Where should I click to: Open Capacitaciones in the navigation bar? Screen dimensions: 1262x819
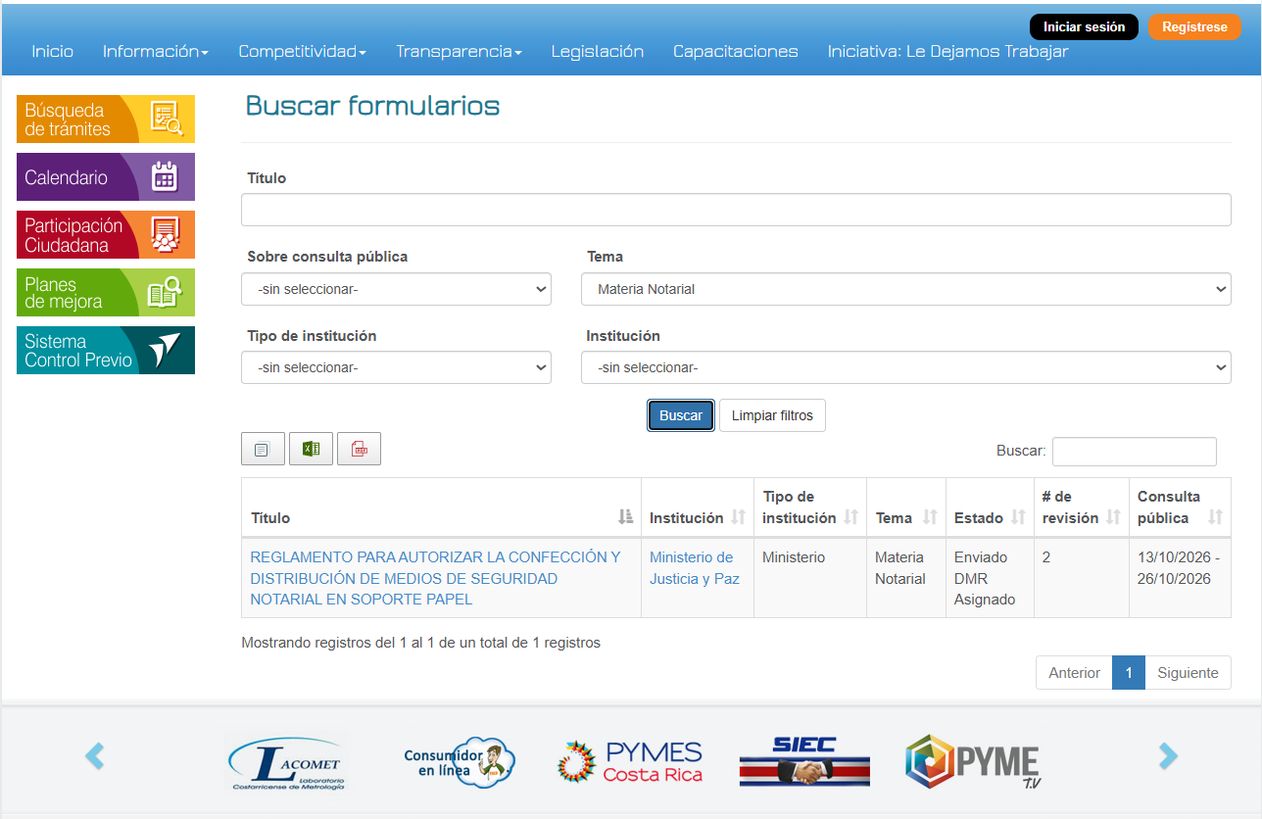point(736,52)
